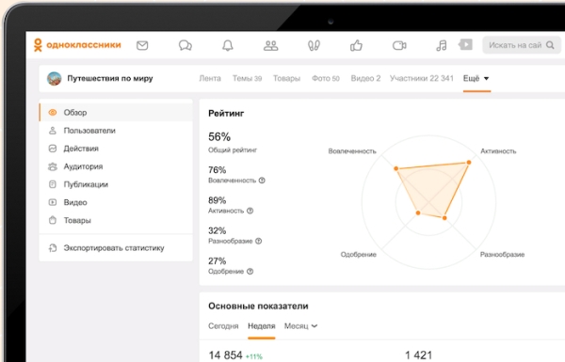
Task: Open the video camera icon
Action: [399, 45]
